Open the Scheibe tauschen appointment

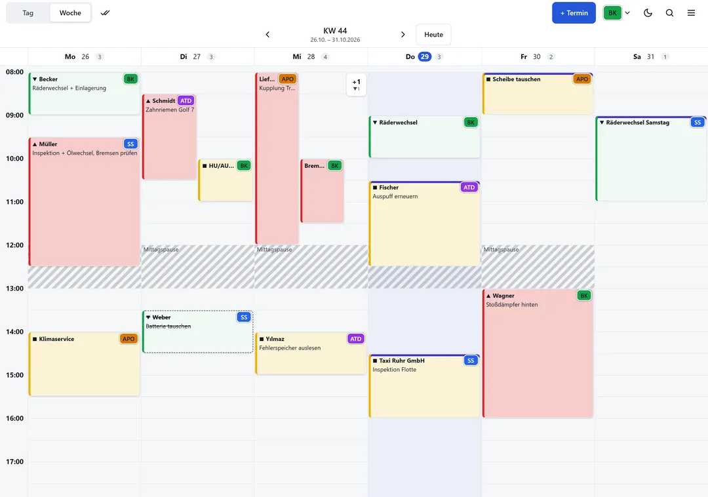coord(538,94)
